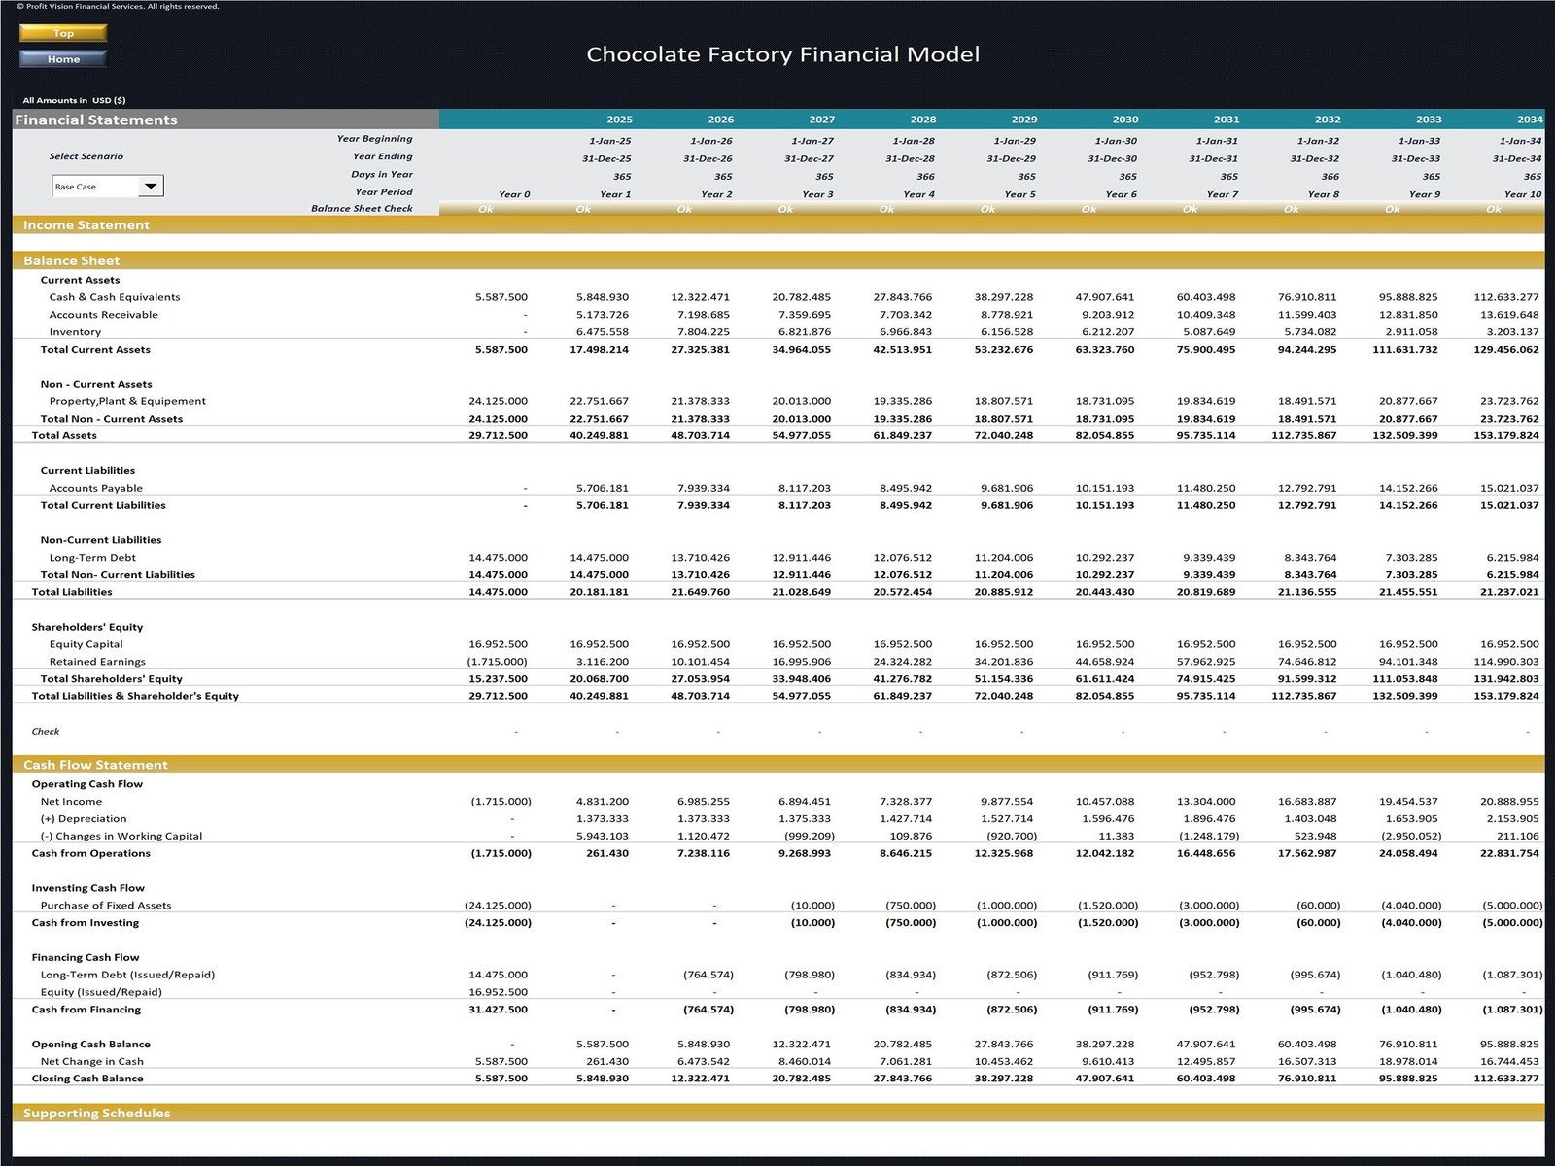The height and width of the screenshot is (1166, 1555).
Task: Select the Closing Cash Balance row label
Action: pos(87,1079)
